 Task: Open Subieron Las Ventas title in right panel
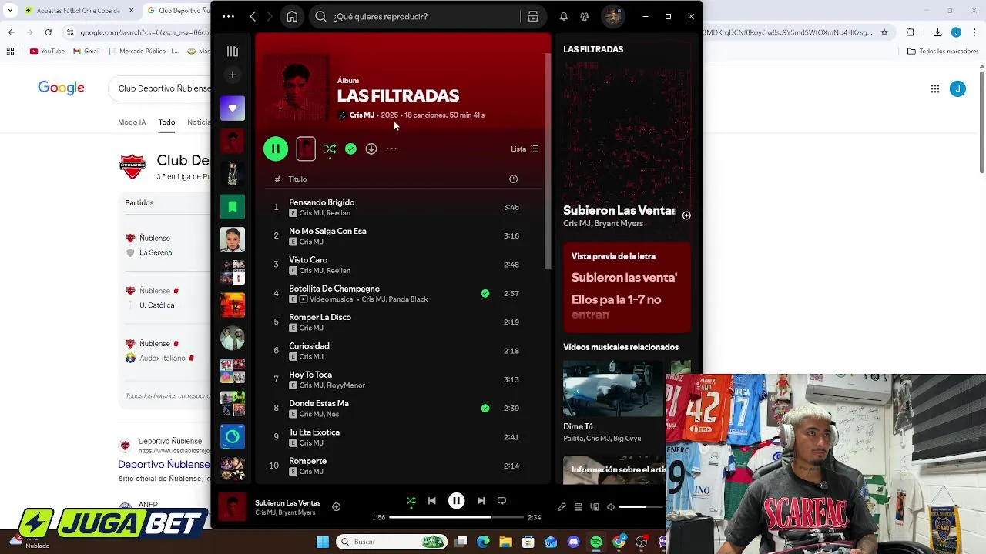click(x=619, y=210)
